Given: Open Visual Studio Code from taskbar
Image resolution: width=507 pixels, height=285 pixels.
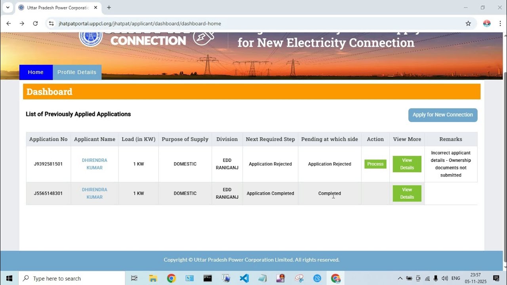Looking at the screenshot, I should pyautogui.click(x=244, y=278).
